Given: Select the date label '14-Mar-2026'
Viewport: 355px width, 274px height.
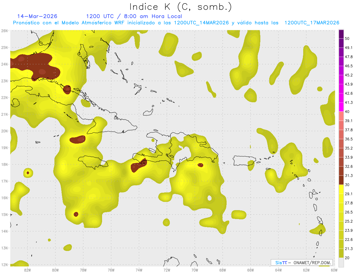Looking at the screenshot, I should tap(37, 16).
